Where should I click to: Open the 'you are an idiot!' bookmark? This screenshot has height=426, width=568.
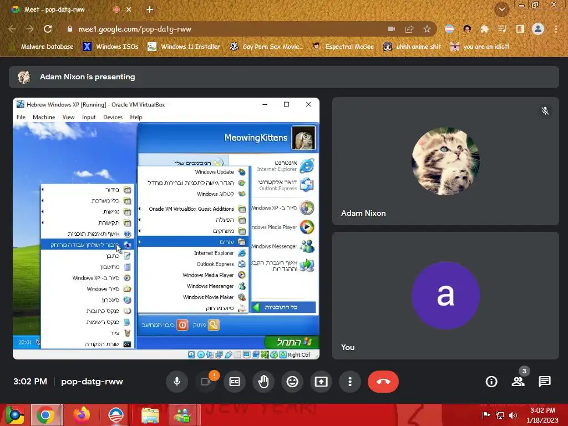pyautogui.click(x=480, y=47)
